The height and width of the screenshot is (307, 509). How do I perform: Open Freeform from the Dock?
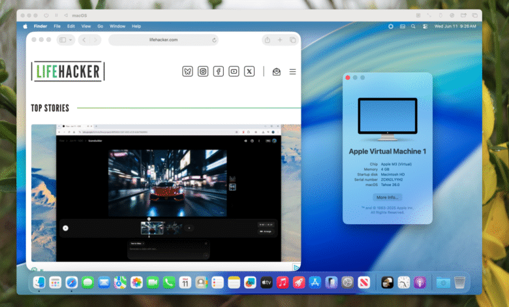point(250,282)
